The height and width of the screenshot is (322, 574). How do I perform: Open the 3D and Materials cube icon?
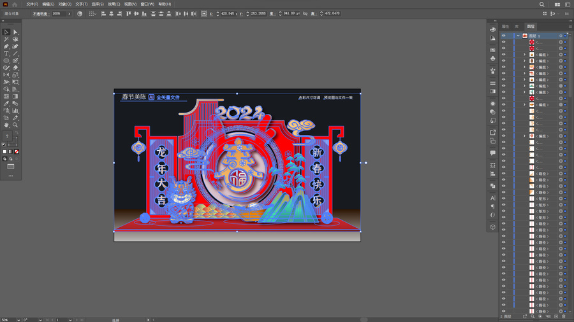(x=493, y=227)
